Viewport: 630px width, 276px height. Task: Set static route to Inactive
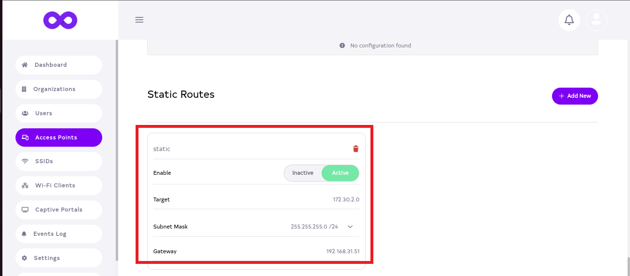303,173
